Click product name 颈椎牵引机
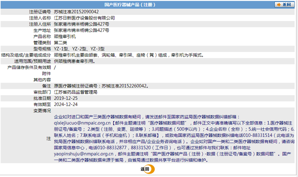Screen dimensions: 298x177 (65, 36)
